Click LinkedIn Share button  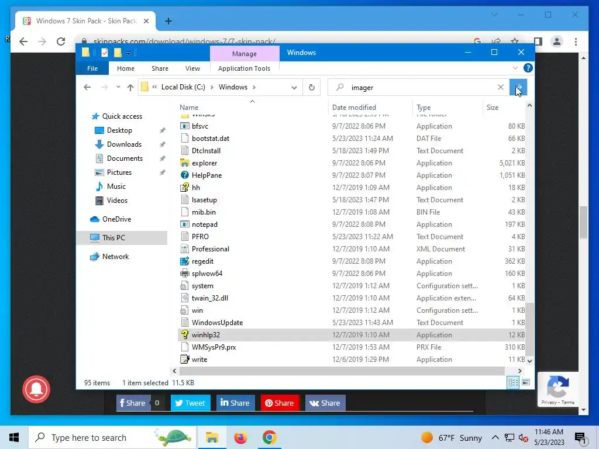tap(235, 403)
